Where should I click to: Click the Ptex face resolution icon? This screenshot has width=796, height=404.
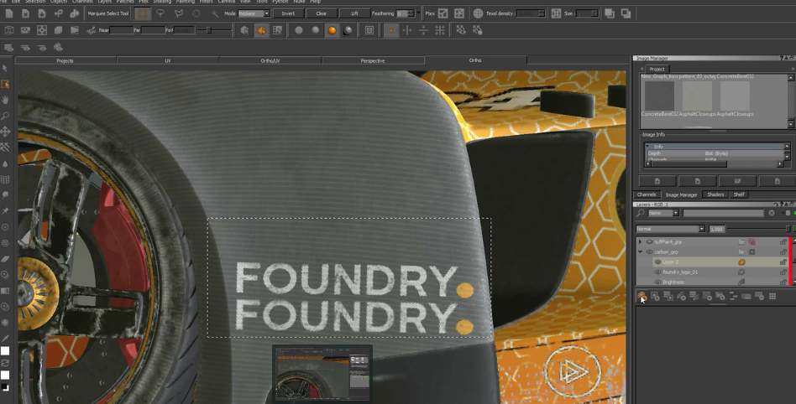(443, 13)
